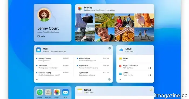Open the palm leaf photo thumbnail

[104, 20]
